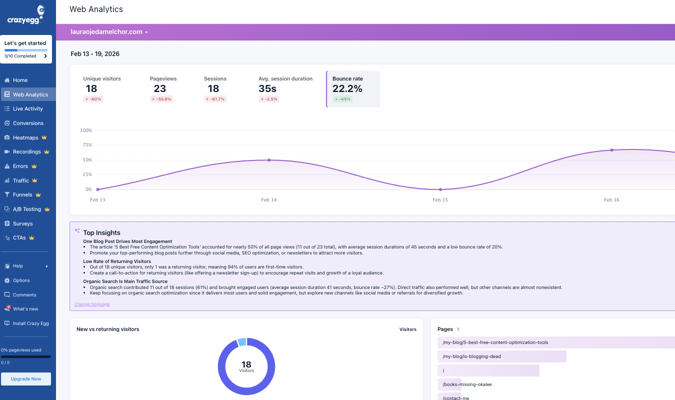
Task: Open the CTAs tool
Action: pos(18,237)
